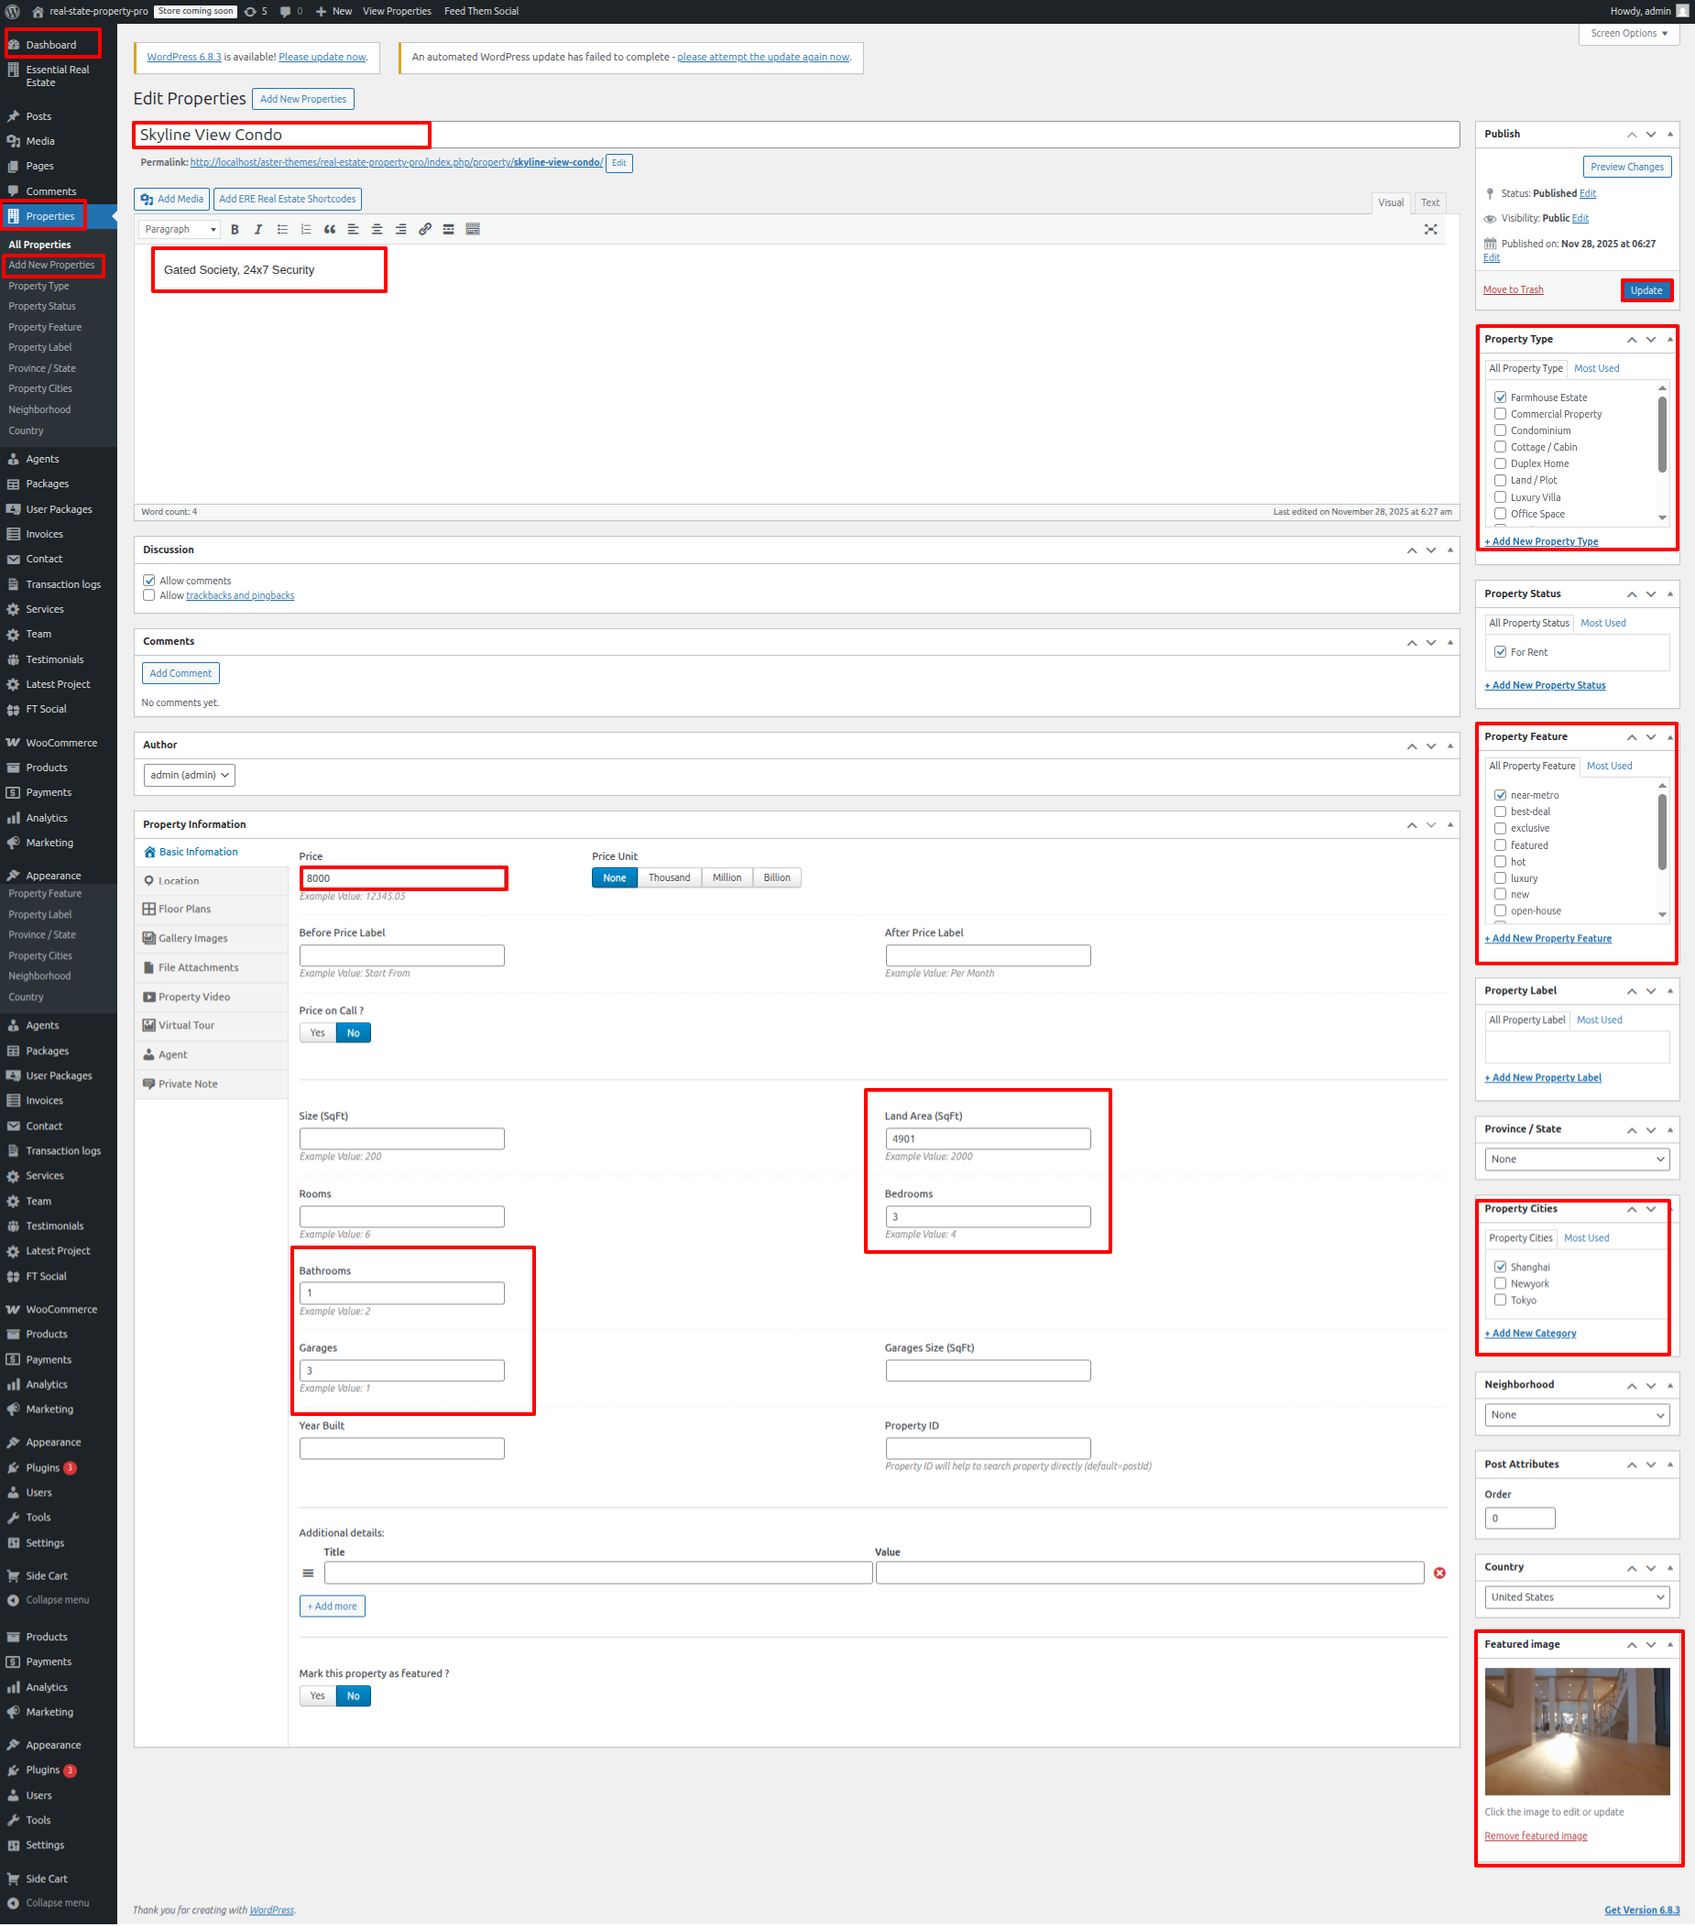Select the Million price unit

tap(727, 877)
